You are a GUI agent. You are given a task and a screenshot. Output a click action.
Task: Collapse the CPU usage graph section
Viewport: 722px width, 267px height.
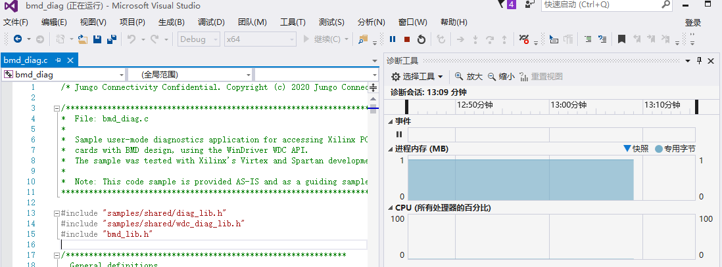[x=391, y=208]
